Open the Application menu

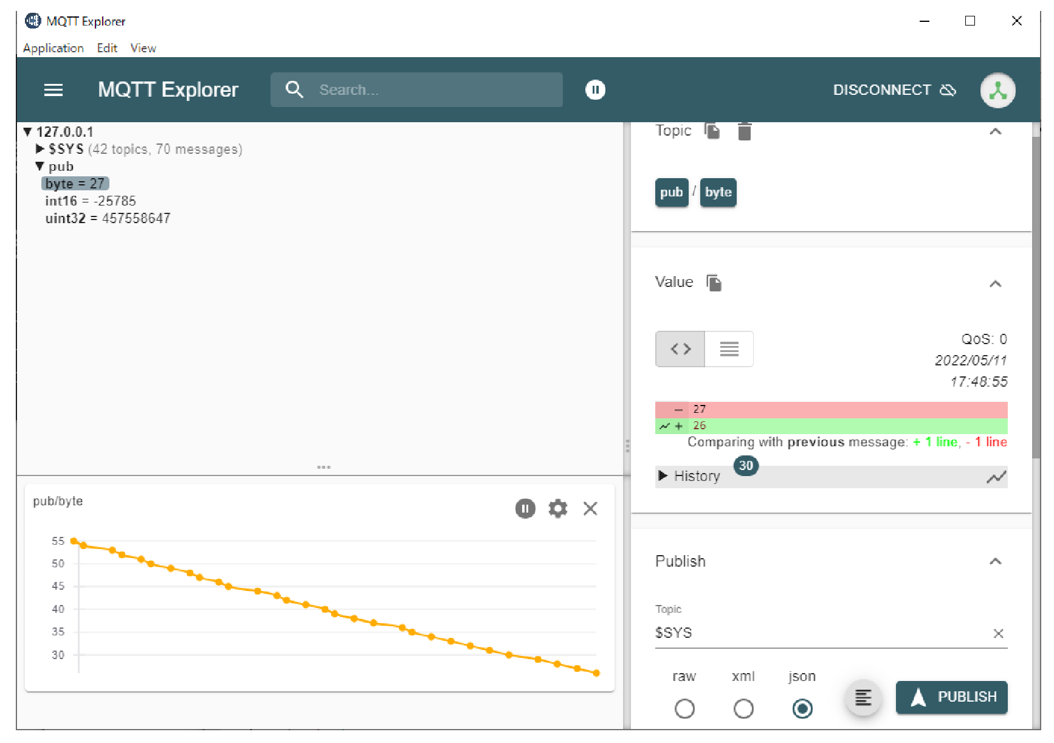pos(53,48)
